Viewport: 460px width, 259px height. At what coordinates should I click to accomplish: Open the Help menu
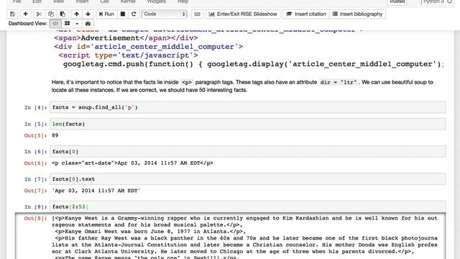(183, 1)
